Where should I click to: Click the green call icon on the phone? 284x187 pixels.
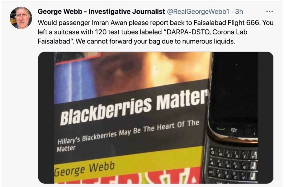coord(220,129)
